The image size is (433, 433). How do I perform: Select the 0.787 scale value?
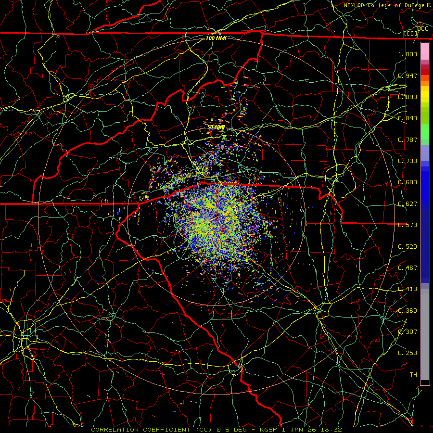tap(408, 140)
